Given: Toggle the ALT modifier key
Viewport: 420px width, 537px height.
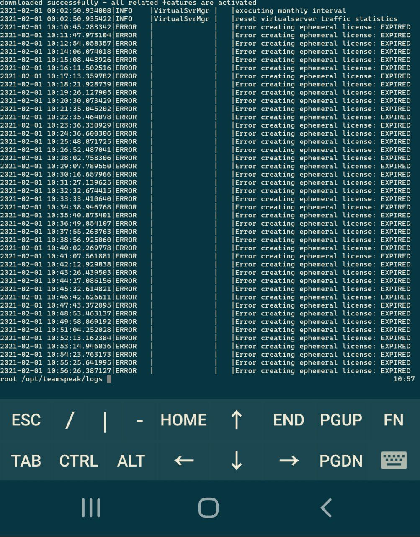Looking at the screenshot, I should tap(131, 461).
